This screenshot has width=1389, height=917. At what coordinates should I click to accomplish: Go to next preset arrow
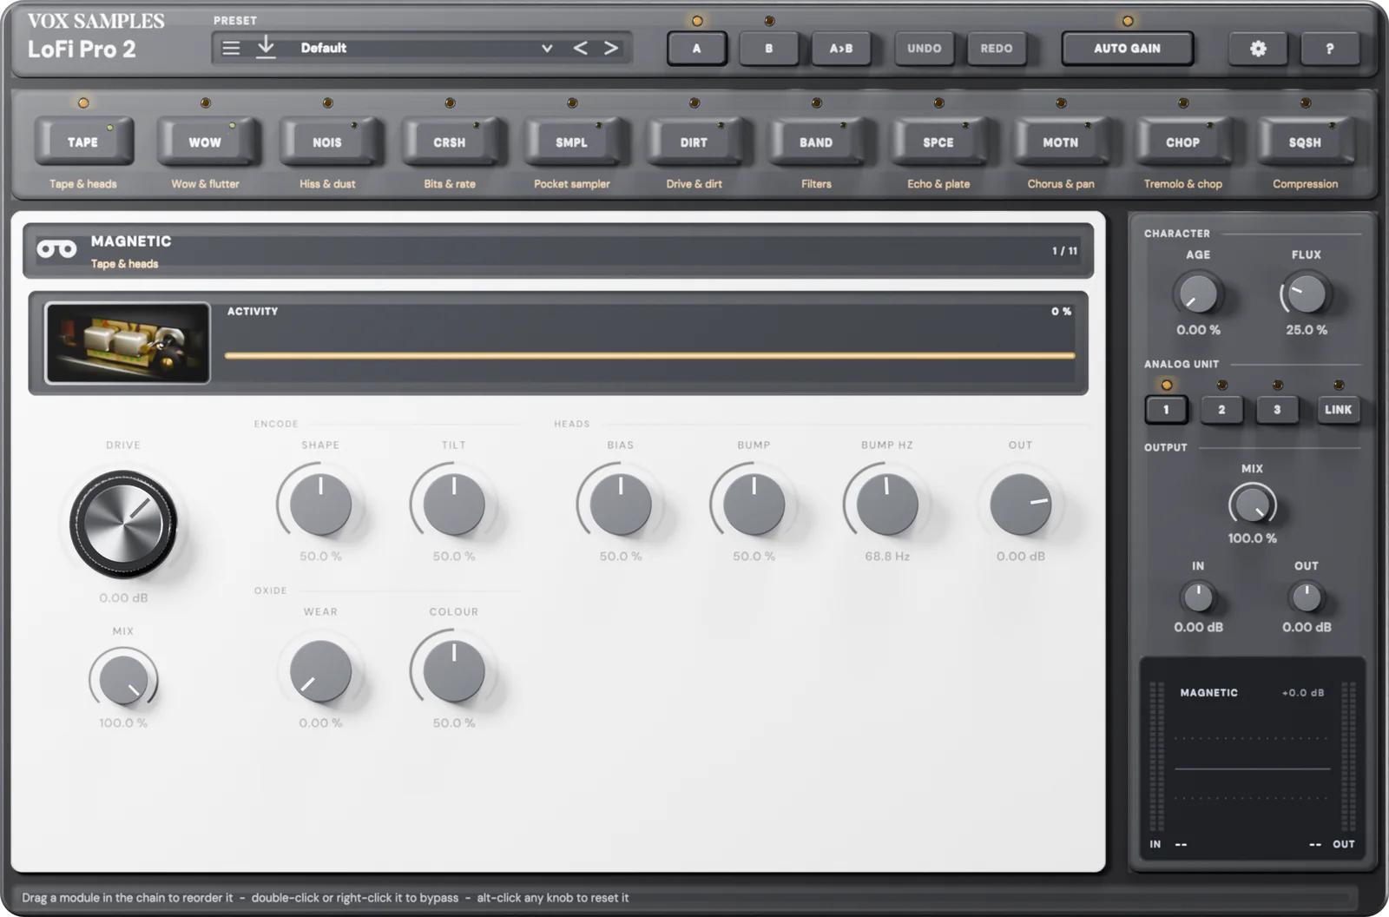[x=611, y=48]
